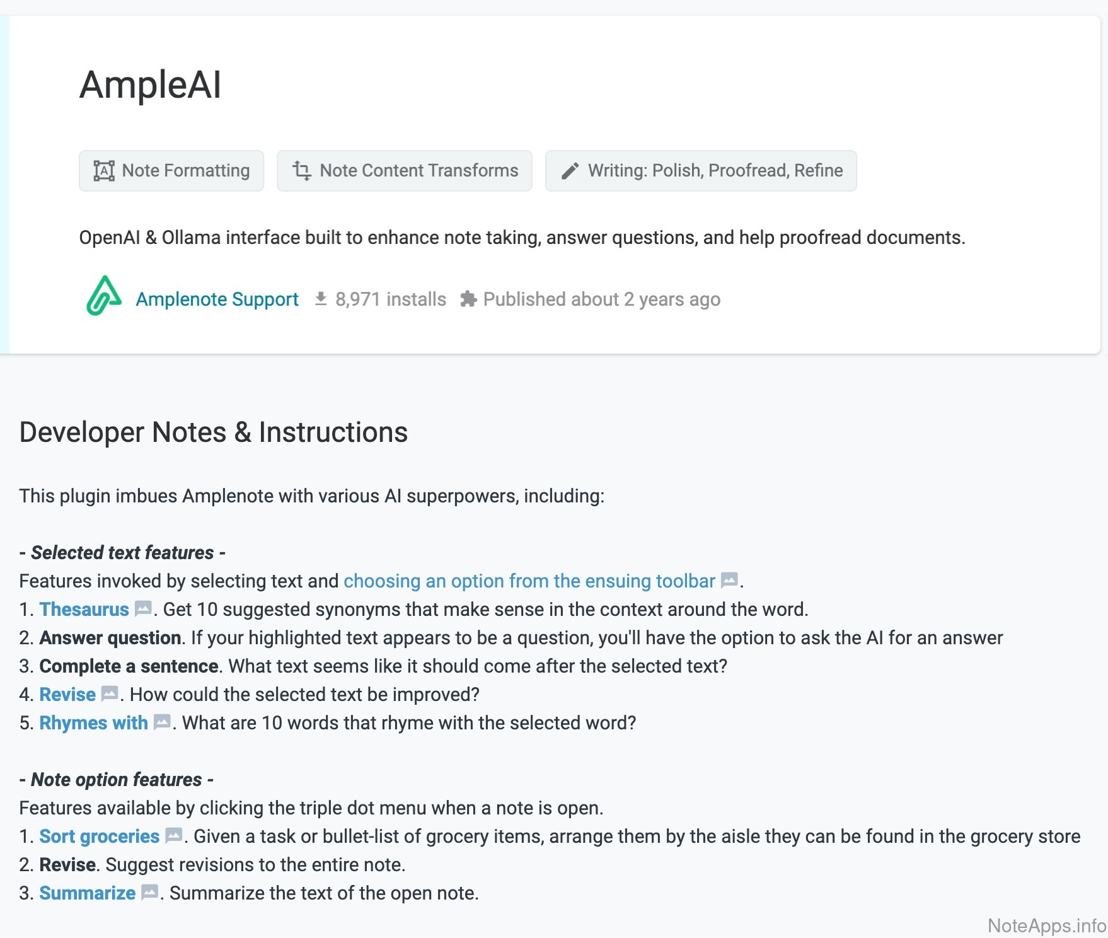Screen dimensions: 1108x938
Task: Select the Note Formatting tag
Action: coord(171,171)
